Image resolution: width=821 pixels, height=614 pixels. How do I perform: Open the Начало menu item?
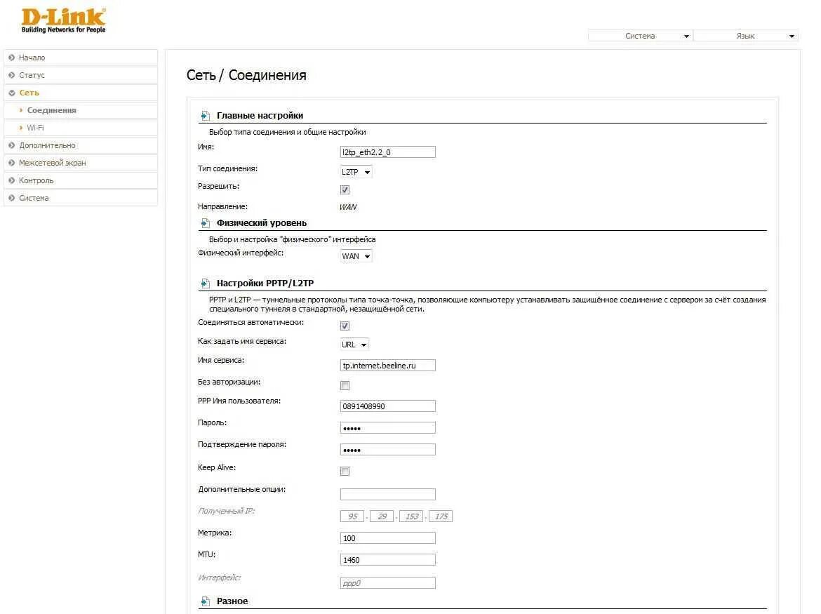[x=81, y=58]
